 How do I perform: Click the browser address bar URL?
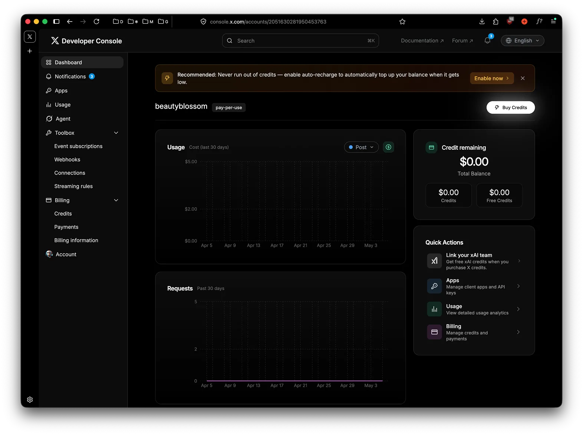(268, 21)
